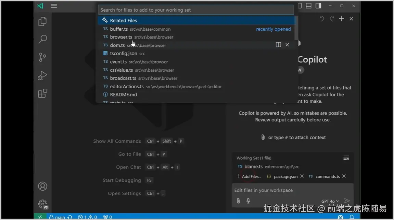Select dom.ts from the file list
The height and width of the screenshot is (220, 394).
point(196,45)
